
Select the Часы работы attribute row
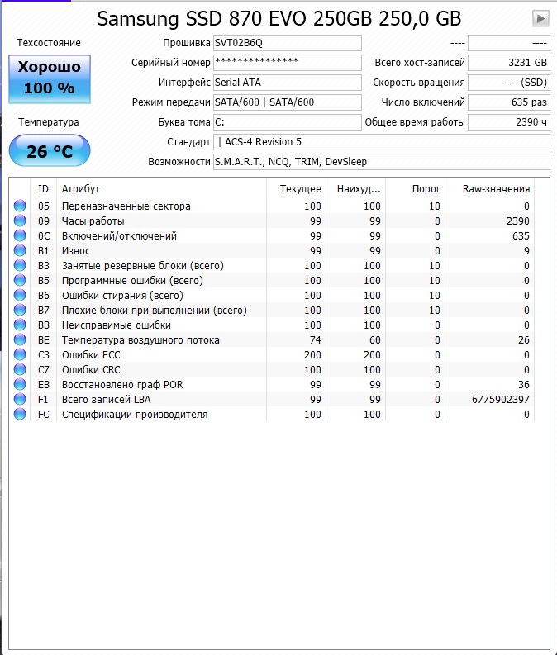tap(272, 221)
